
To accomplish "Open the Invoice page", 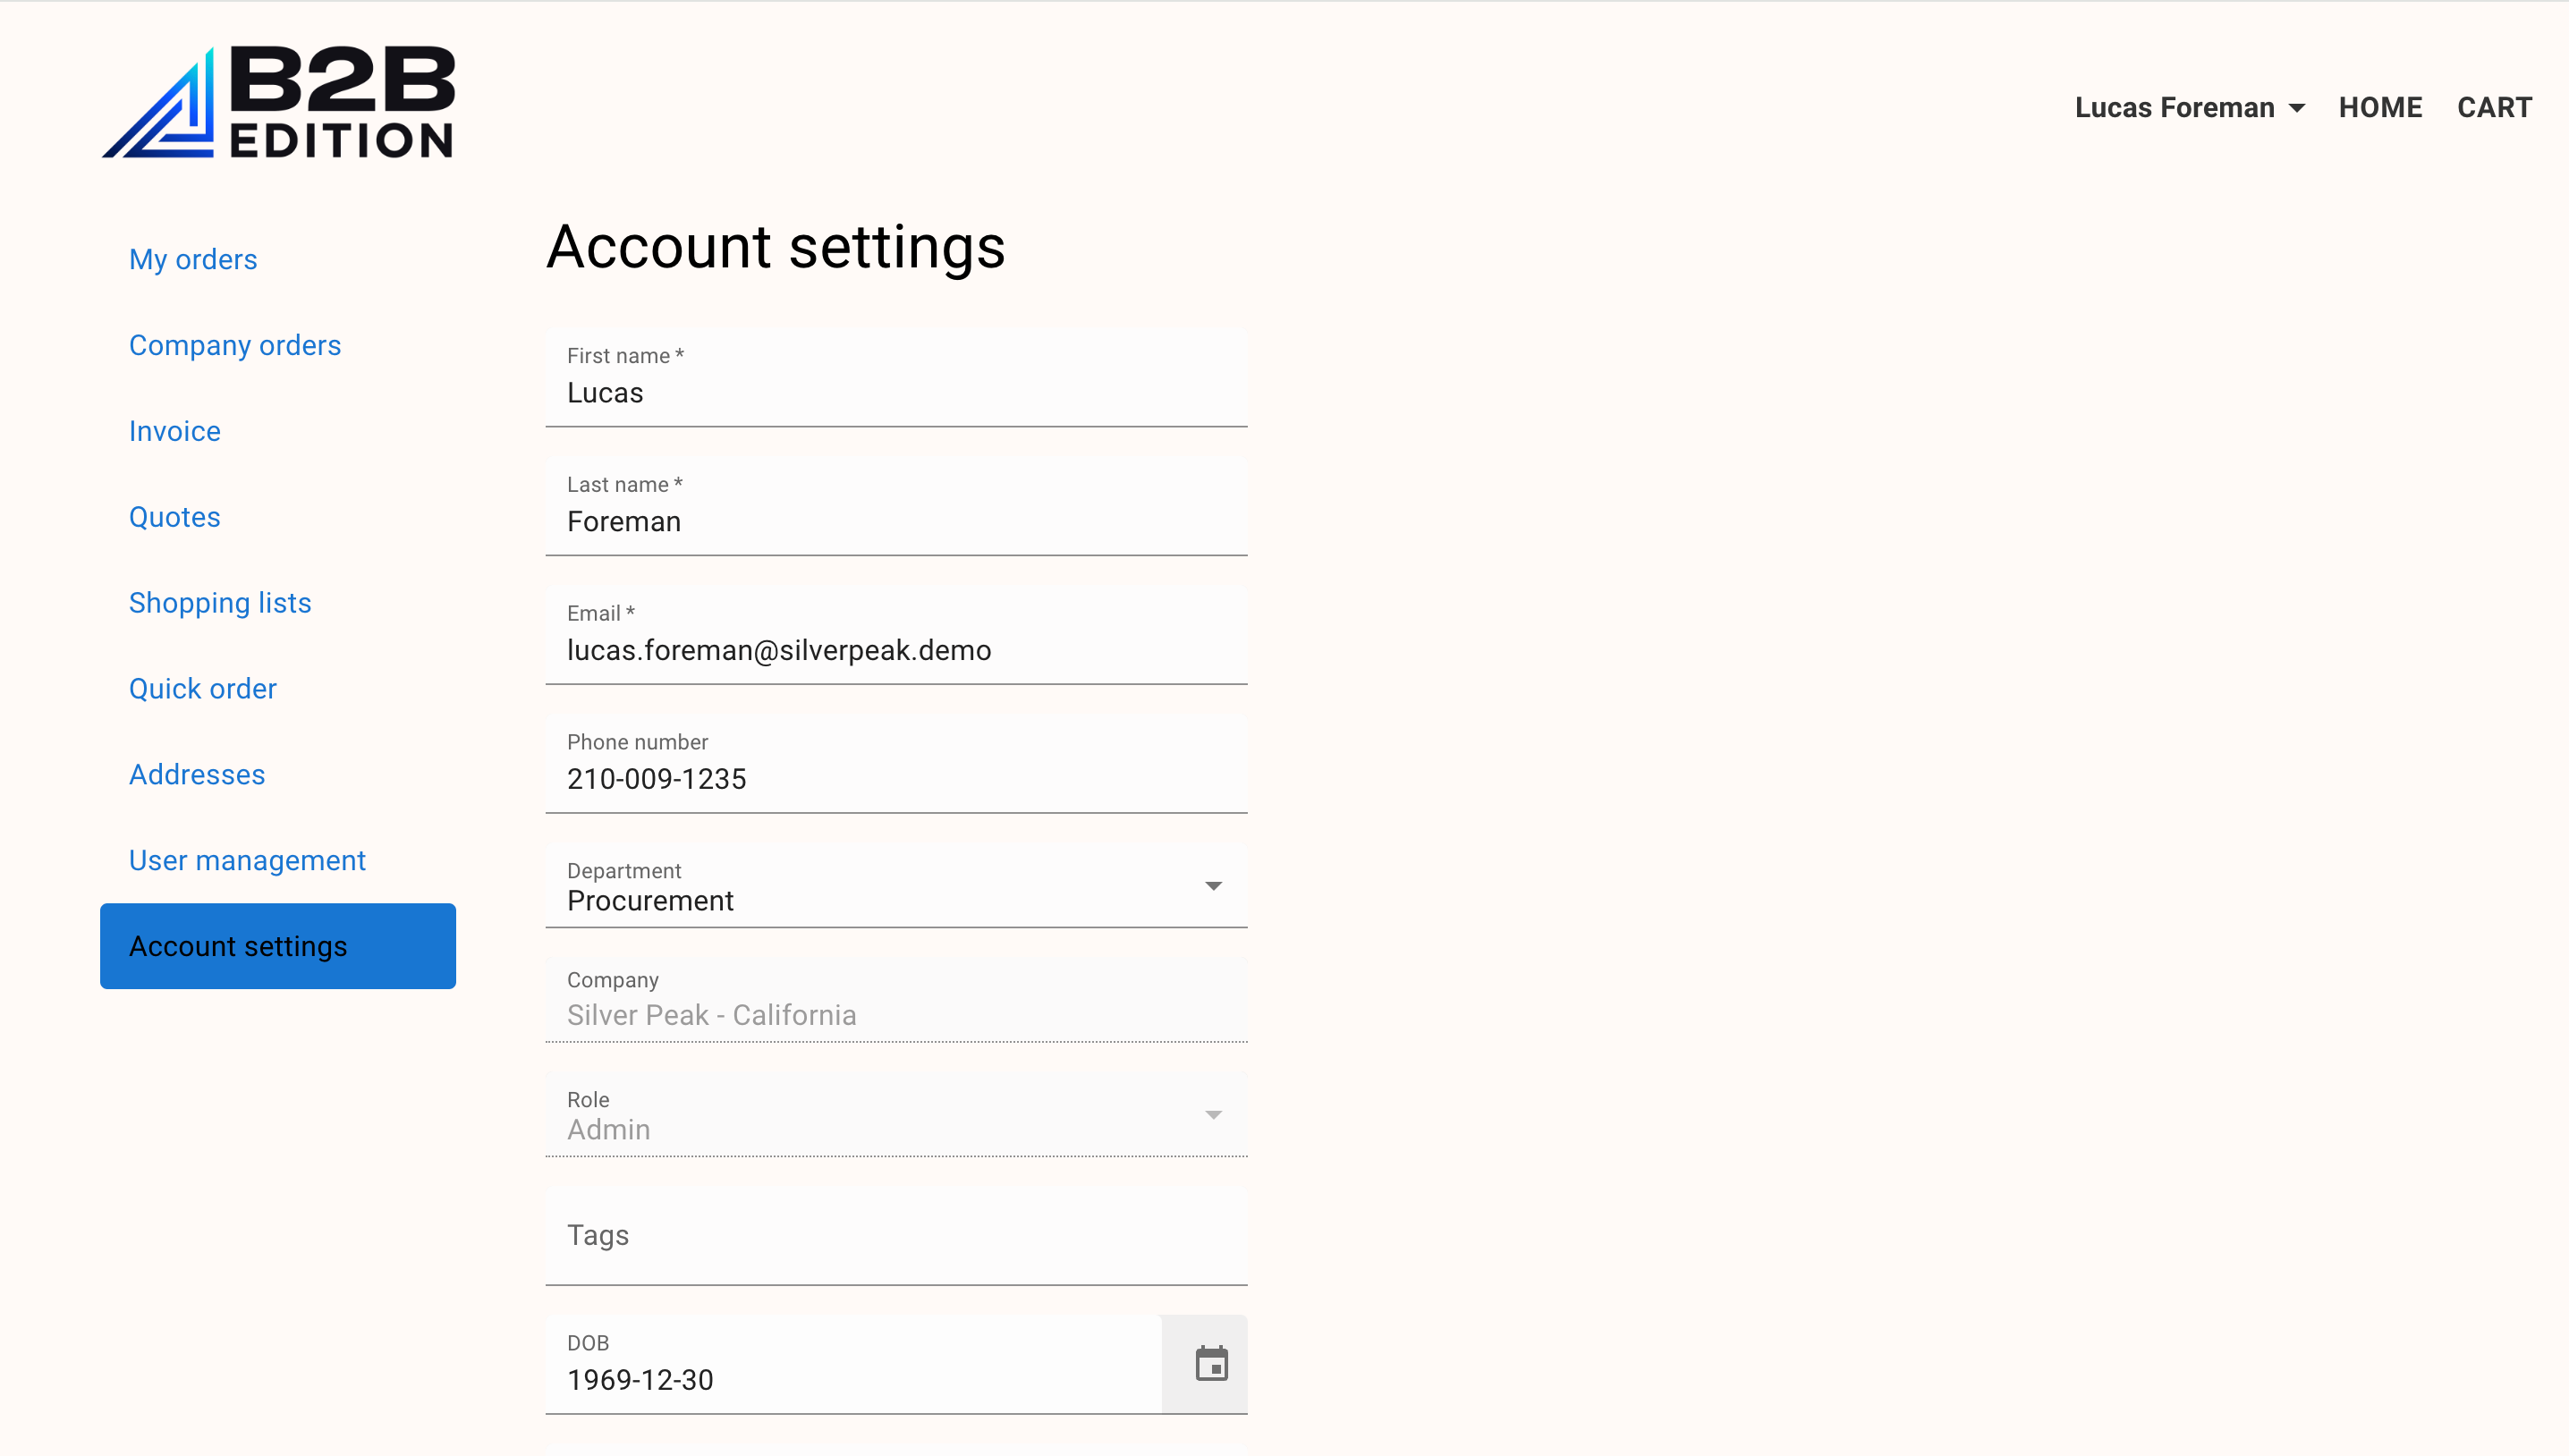I will click(x=175, y=431).
